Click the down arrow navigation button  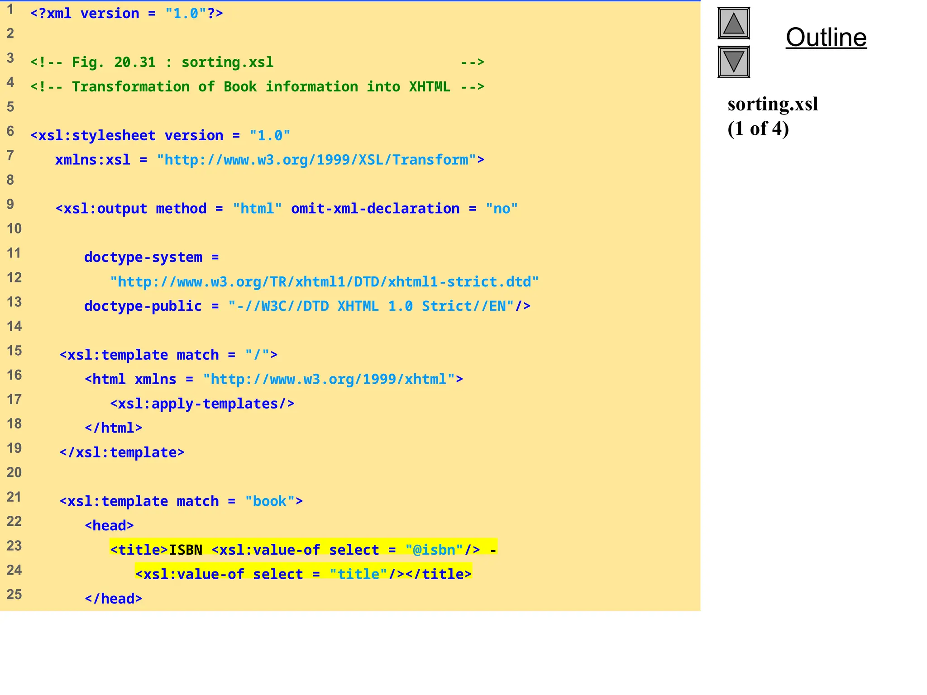pyautogui.click(x=734, y=62)
